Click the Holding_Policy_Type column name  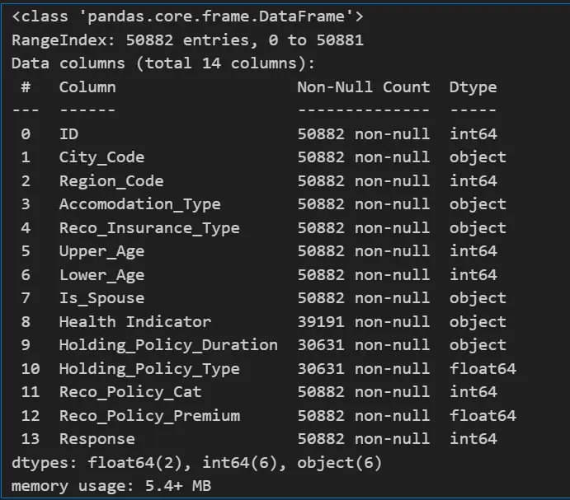pyautogui.click(x=149, y=369)
